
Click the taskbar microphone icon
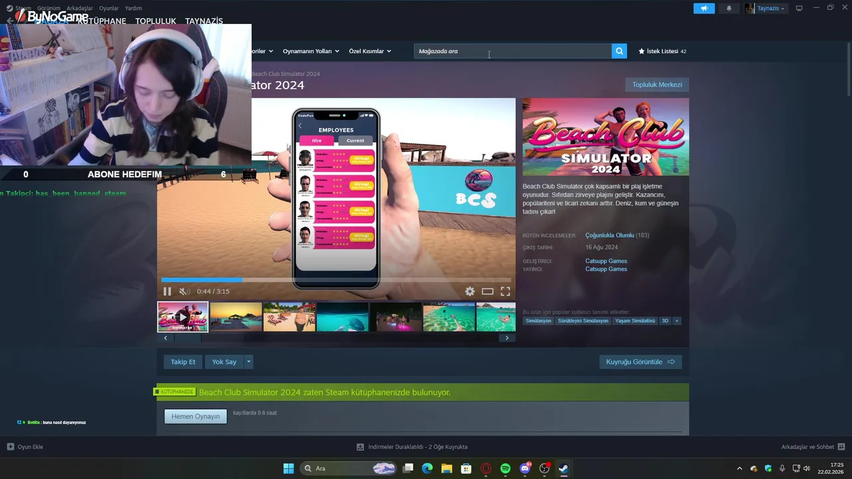(782, 468)
